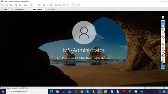Open the View menu
The height and width of the screenshot is (94, 168).
click(12, 5)
